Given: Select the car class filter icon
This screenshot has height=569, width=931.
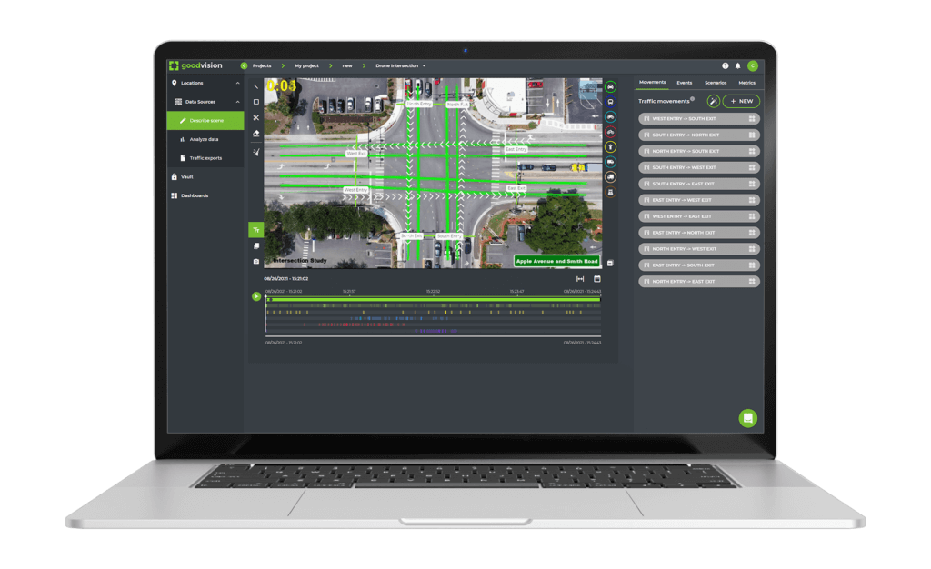Looking at the screenshot, I should point(611,87).
